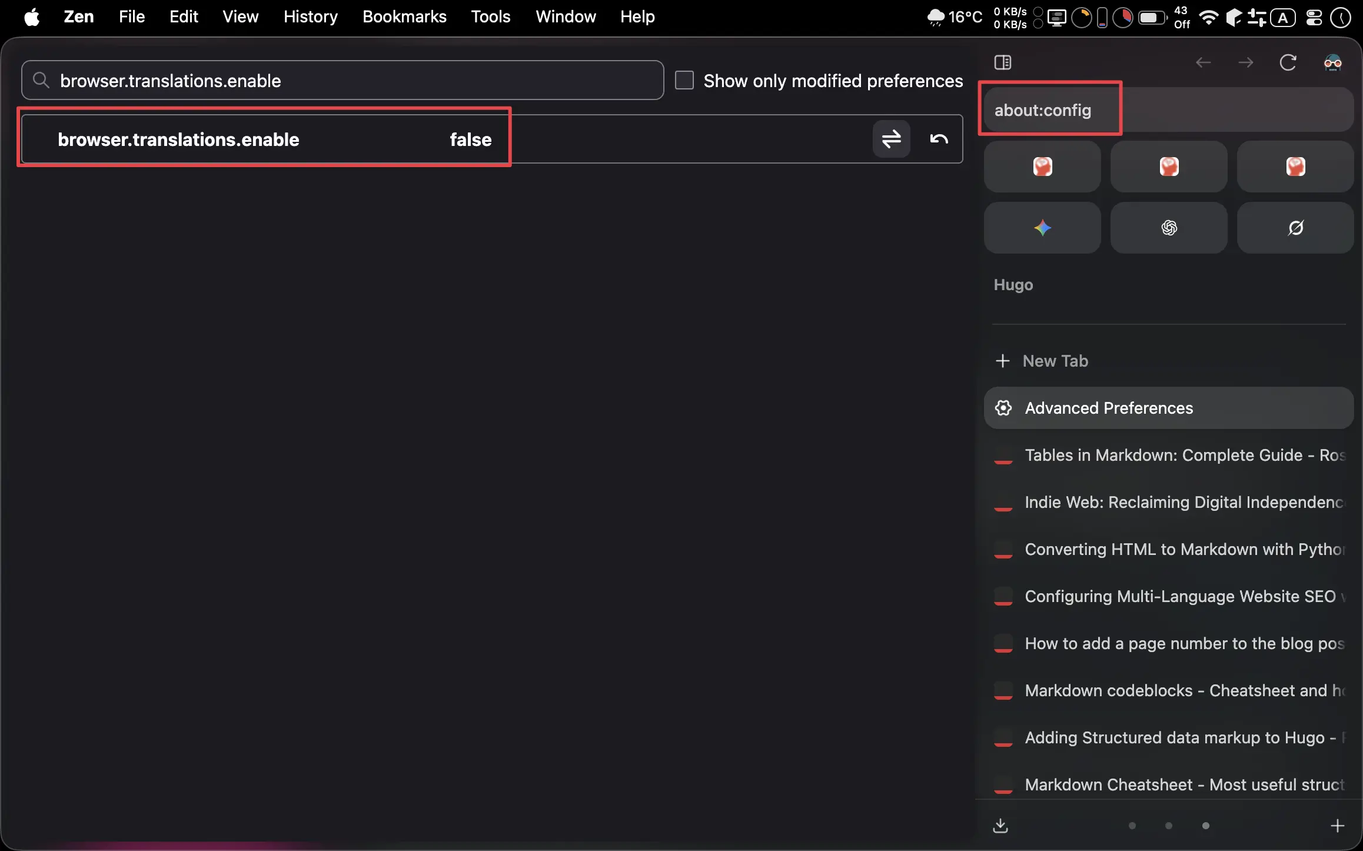This screenshot has width=1363, height=851.
Task: Go forward to next page
Action: (x=1245, y=62)
